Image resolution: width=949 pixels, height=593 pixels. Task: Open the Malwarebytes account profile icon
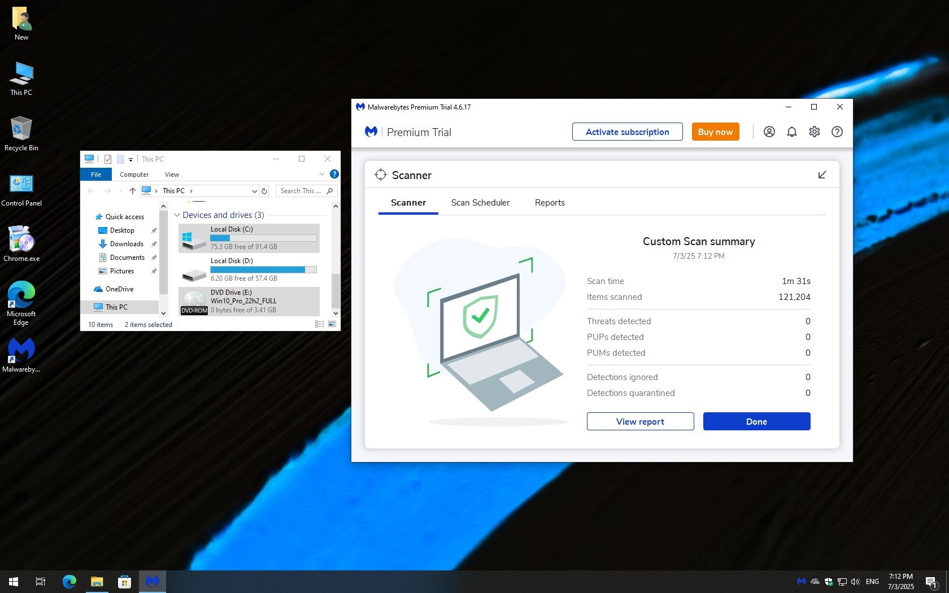(x=769, y=132)
